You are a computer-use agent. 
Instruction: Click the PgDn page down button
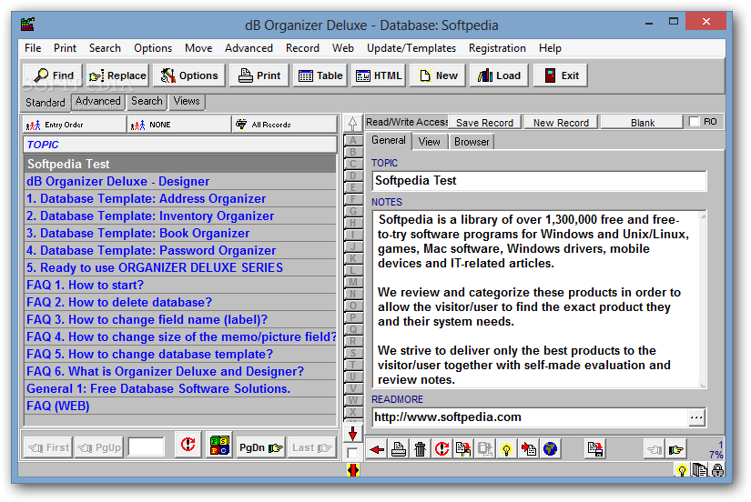pyautogui.click(x=260, y=447)
